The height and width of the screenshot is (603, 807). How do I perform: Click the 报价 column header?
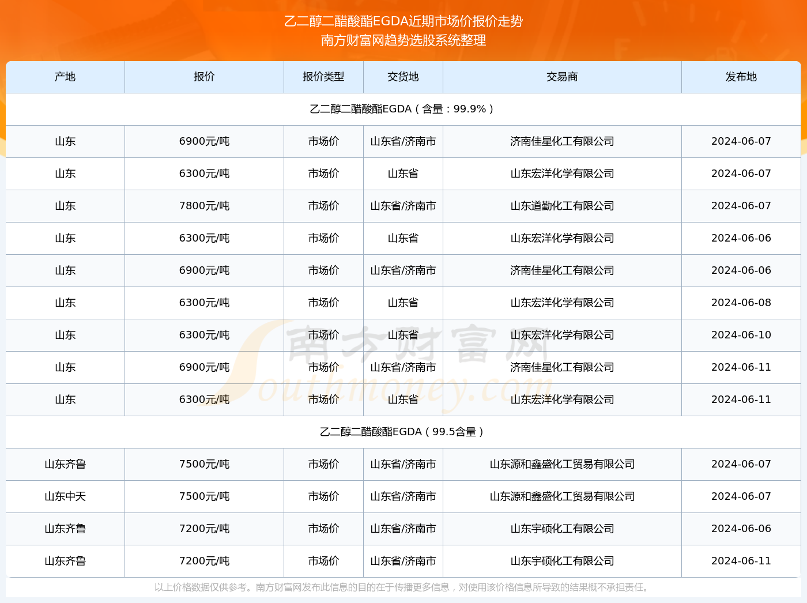pos(204,77)
